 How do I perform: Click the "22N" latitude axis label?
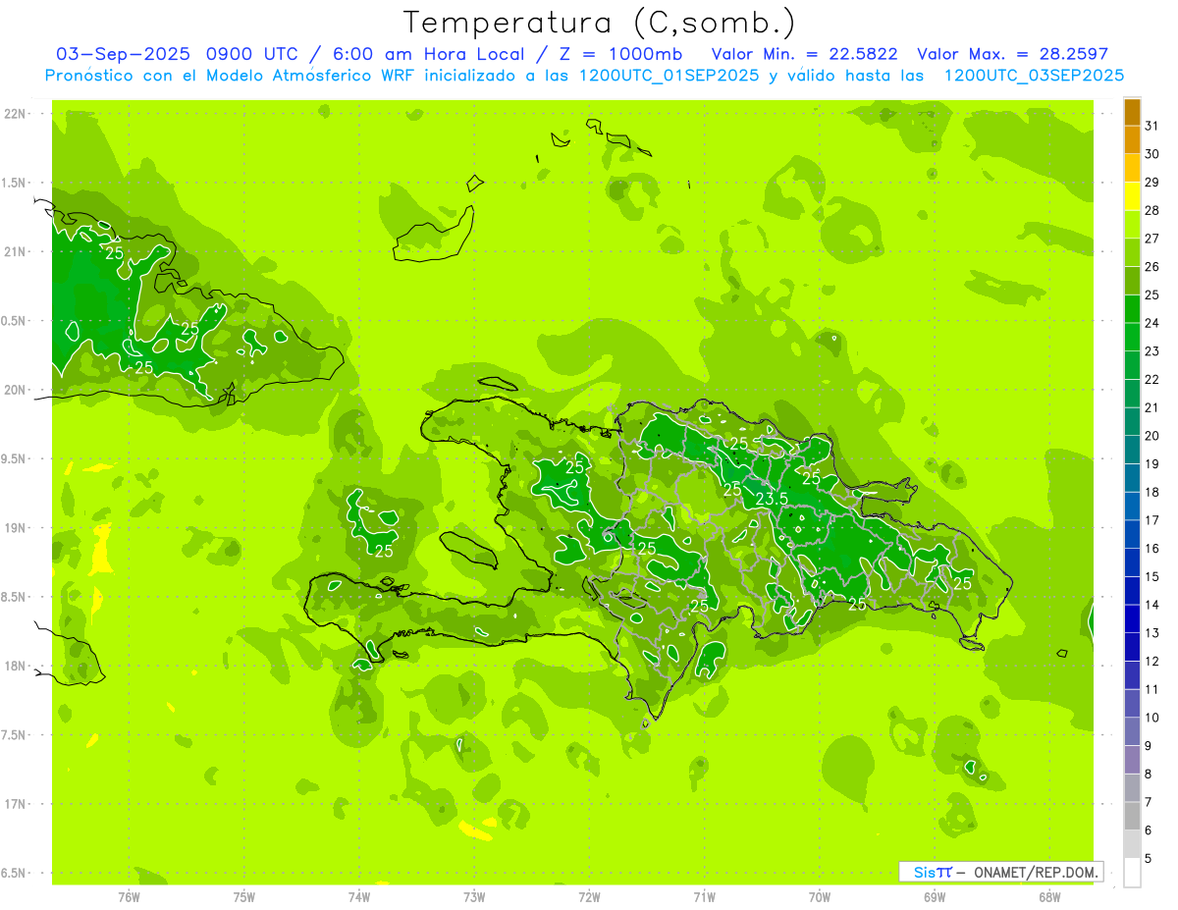tap(15, 114)
